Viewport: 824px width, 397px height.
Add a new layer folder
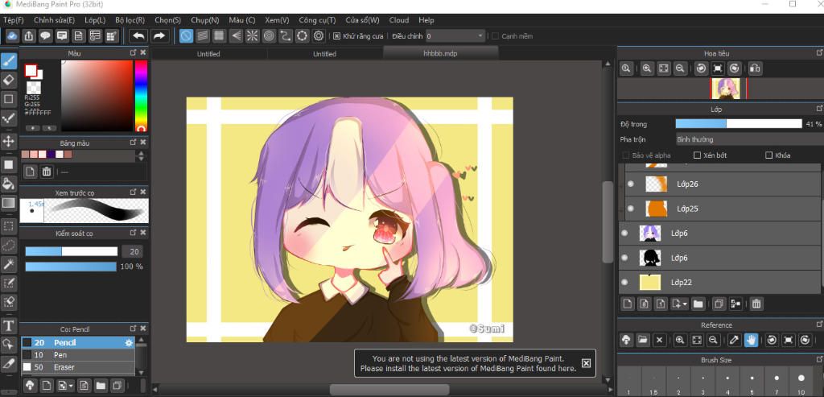pyautogui.click(x=698, y=304)
